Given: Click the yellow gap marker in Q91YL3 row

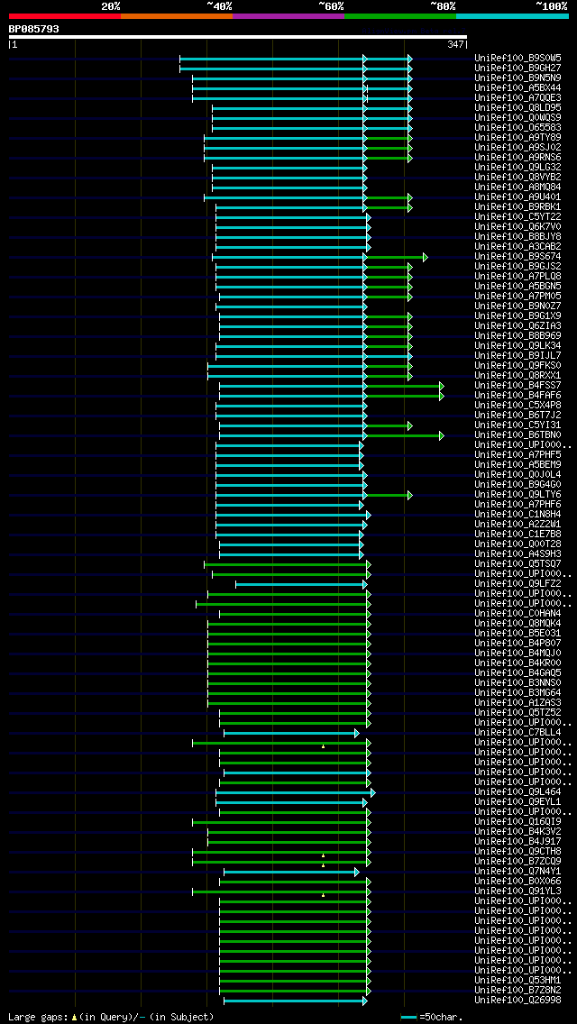Looking at the screenshot, I should tap(323, 895).
